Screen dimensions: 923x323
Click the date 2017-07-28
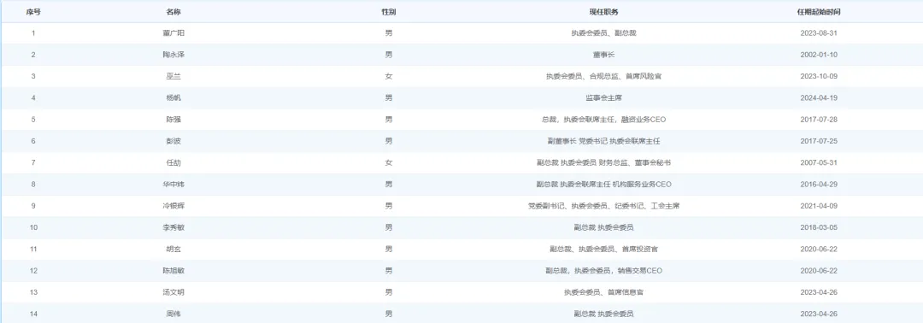pyautogui.click(x=818, y=120)
